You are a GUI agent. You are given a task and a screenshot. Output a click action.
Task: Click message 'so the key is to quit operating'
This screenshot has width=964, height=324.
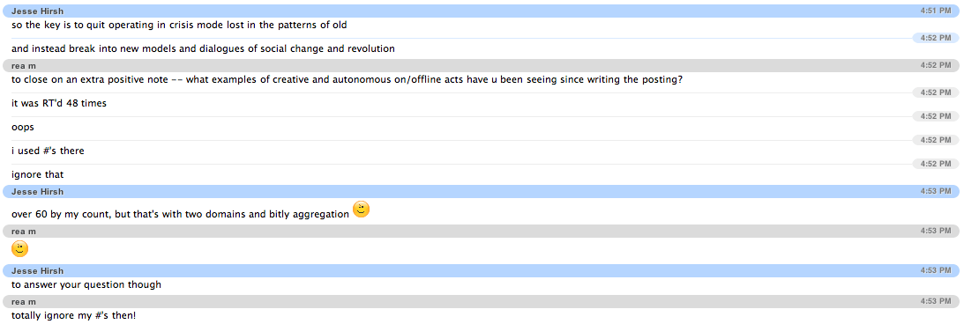[180, 26]
